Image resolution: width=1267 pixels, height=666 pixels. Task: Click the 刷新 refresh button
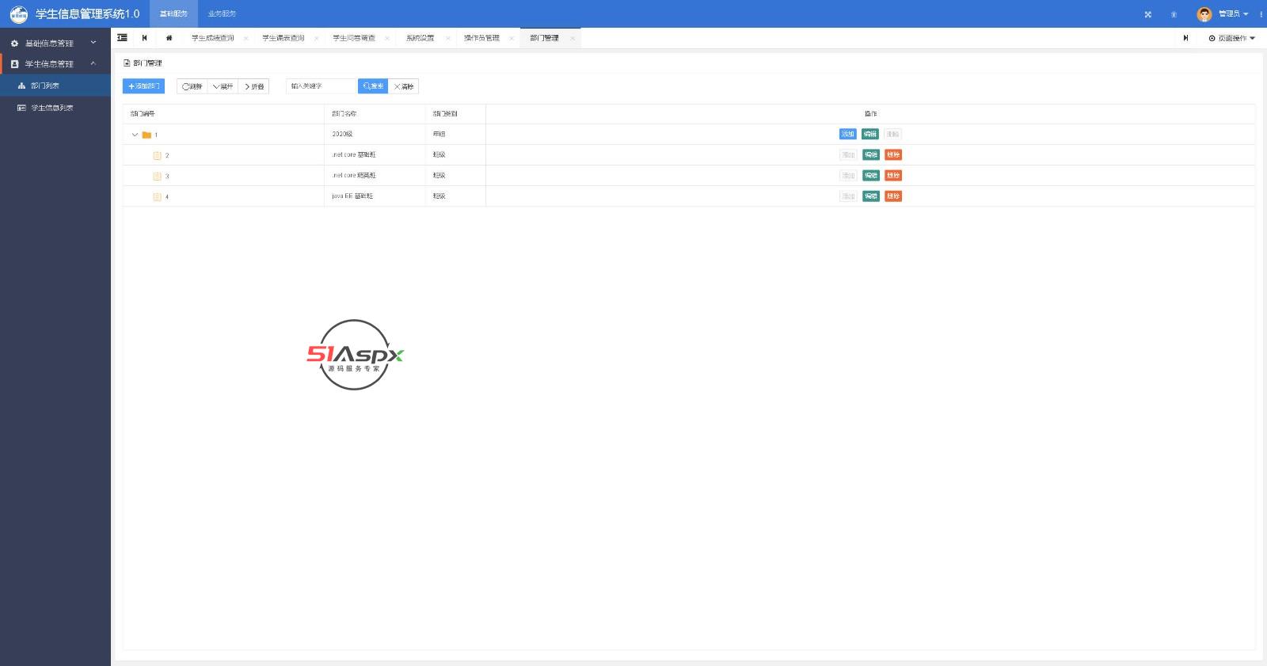192,86
